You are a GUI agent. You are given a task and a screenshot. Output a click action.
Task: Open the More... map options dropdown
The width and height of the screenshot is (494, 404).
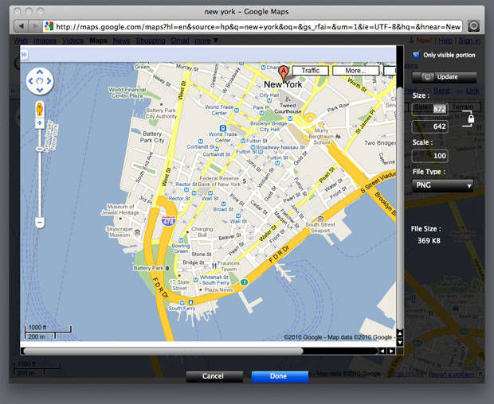point(355,71)
